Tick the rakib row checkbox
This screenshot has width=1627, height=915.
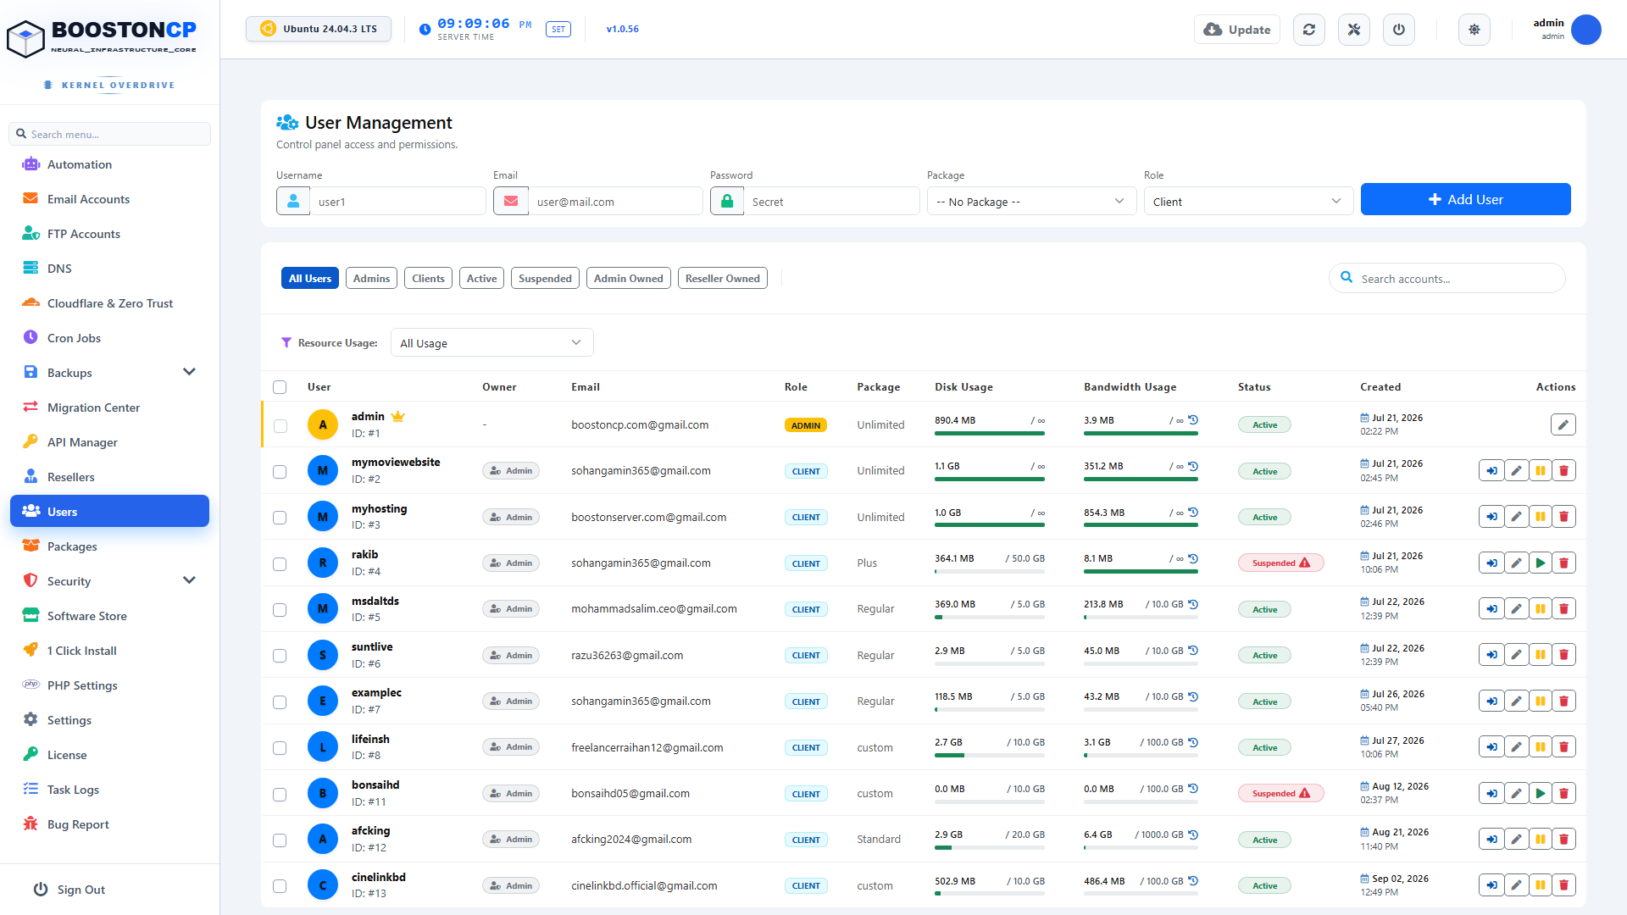point(280,564)
